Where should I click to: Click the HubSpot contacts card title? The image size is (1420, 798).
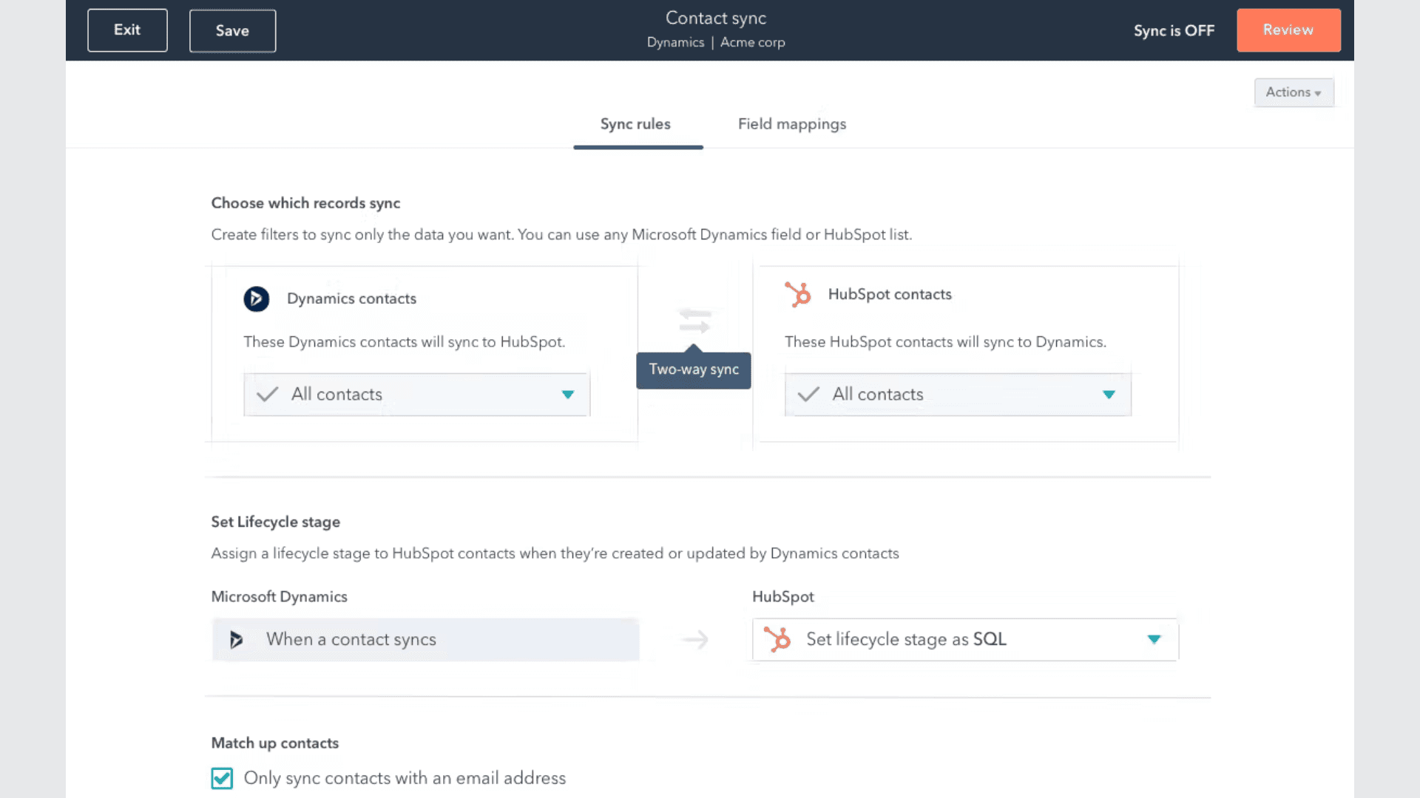(890, 294)
